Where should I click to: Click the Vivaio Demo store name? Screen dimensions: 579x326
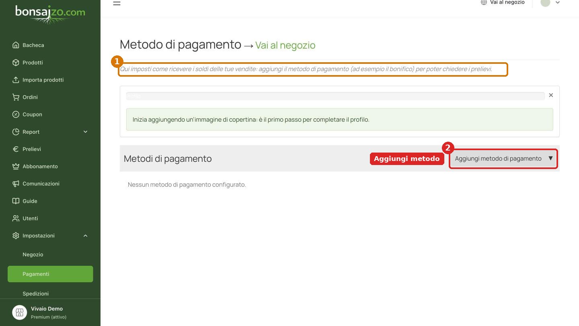47,309
